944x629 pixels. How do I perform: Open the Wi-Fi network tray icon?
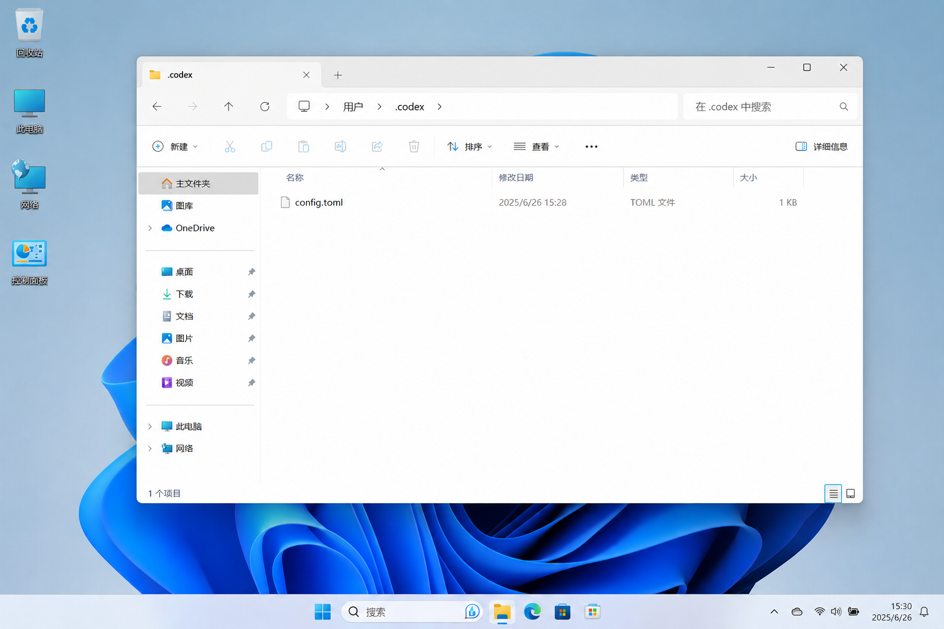(x=819, y=612)
